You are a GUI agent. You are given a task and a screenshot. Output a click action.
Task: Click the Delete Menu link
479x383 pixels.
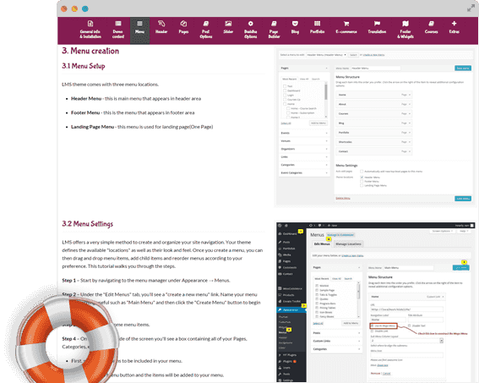(343, 198)
